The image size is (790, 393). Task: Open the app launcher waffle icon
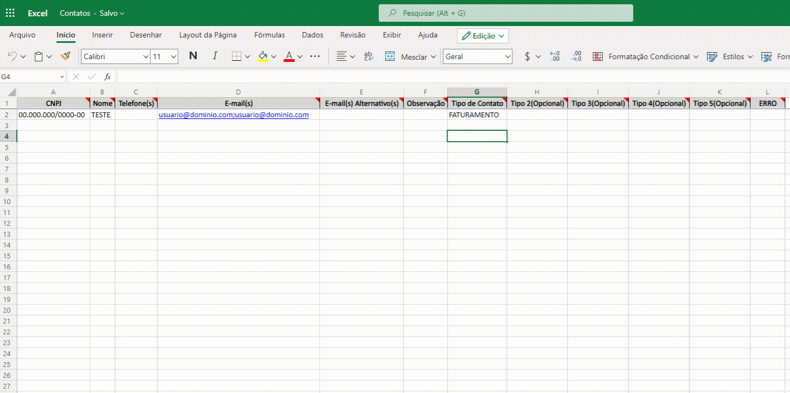pos(10,13)
